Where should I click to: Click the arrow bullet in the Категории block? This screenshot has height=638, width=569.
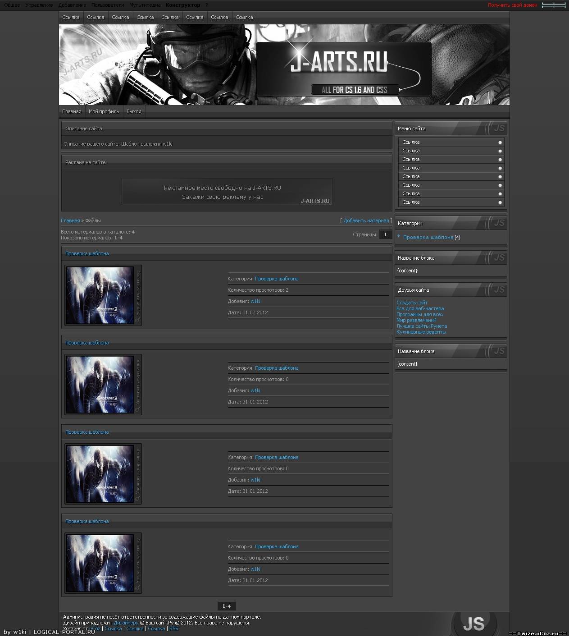tap(399, 236)
